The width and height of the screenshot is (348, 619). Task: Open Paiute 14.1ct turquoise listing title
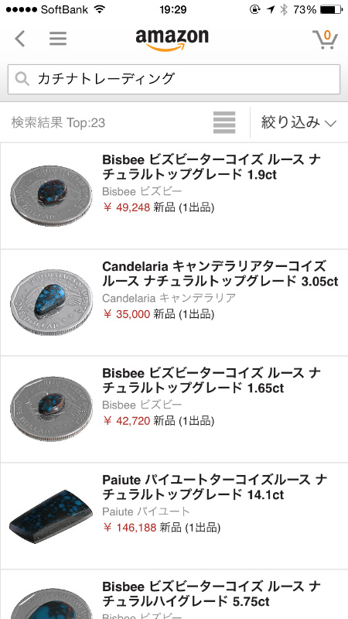coord(215,487)
